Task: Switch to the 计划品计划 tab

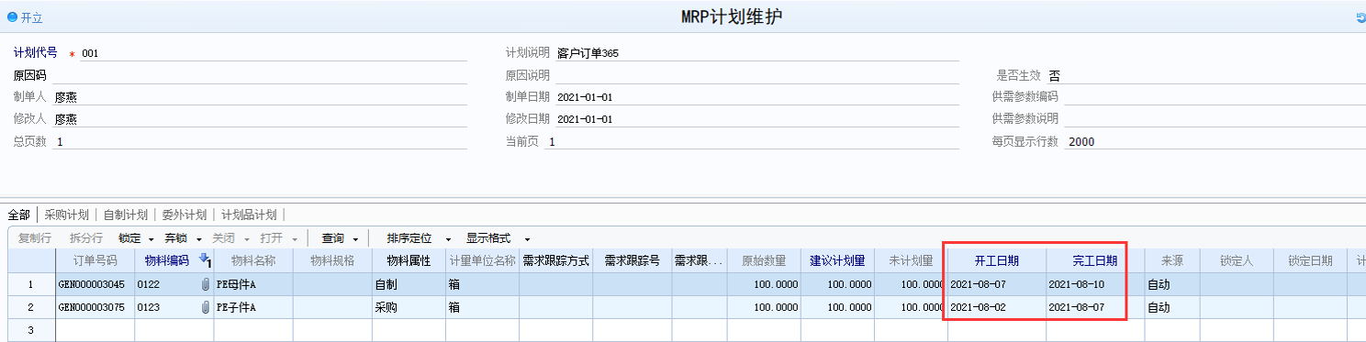Action: click(248, 215)
